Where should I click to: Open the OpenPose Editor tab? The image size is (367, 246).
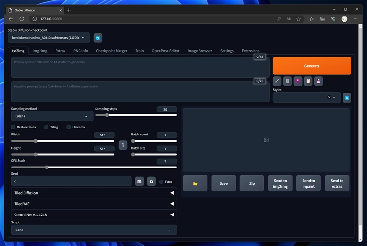point(166,51)
